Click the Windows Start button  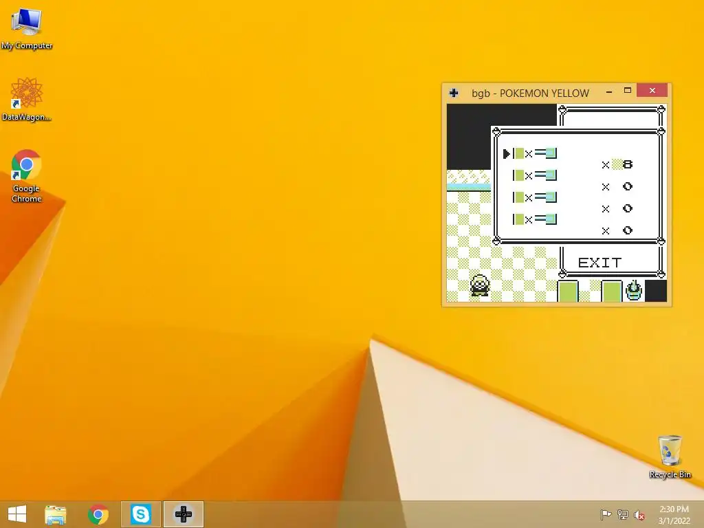17,514
